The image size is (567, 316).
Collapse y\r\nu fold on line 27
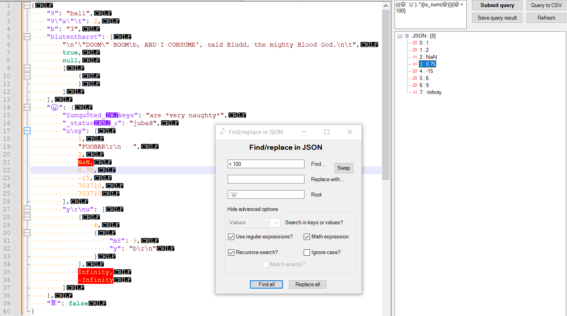click(x=27, y=209)
